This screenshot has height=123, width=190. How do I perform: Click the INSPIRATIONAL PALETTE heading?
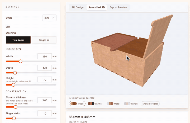[82, 98]
